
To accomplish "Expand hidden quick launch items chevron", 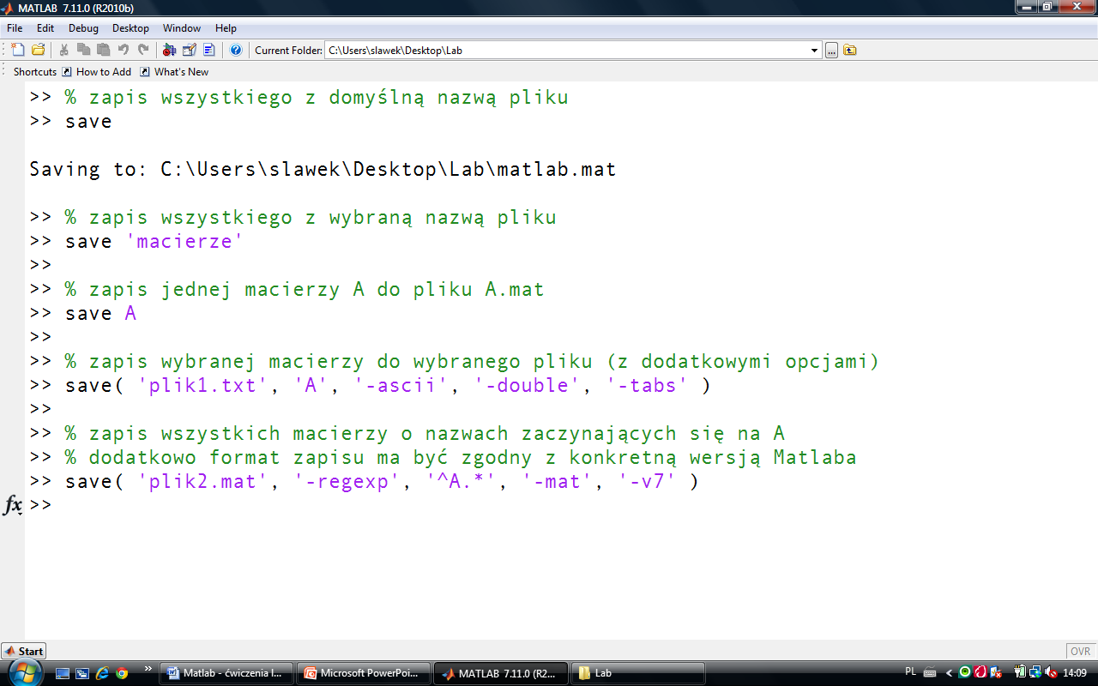I will click(148, 669).
